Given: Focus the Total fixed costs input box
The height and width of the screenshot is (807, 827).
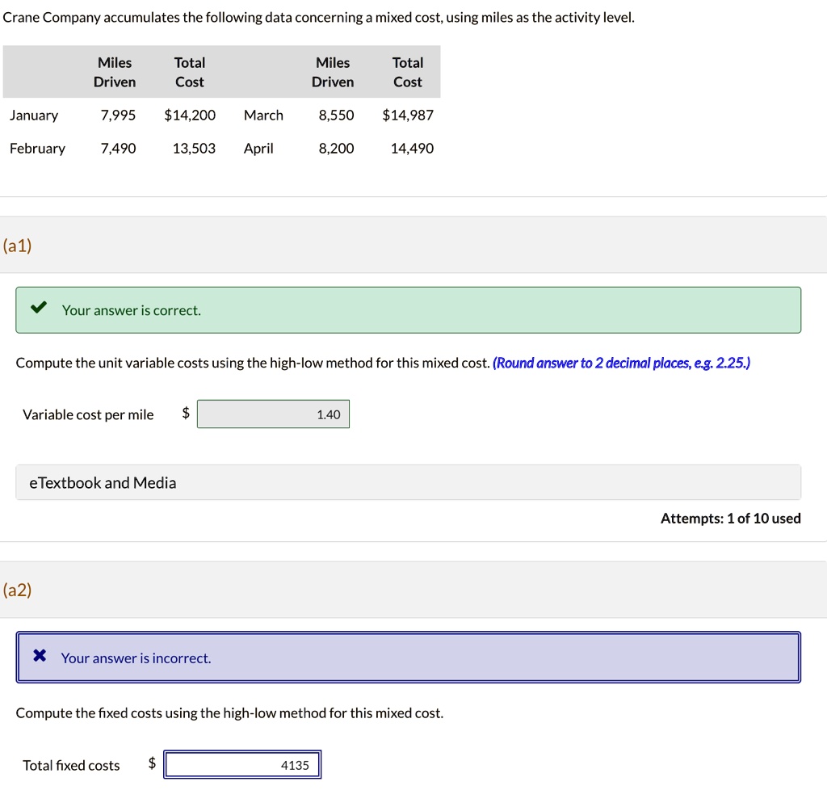Looking at the screenshot, I should [242, 765].
